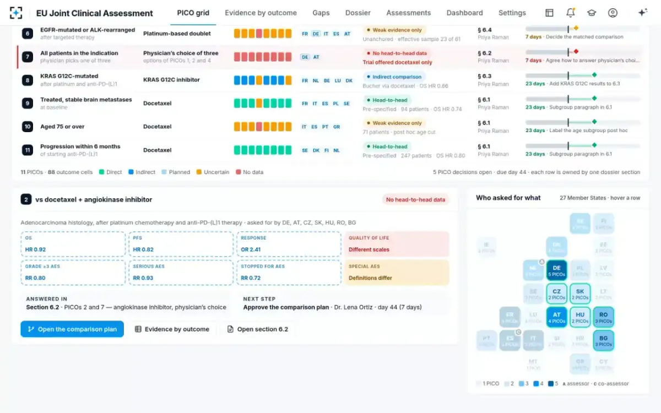This screenshot has width=661, height=413.
Task: Select the CZ 2 PICOs tile
Action: [x=557, y=294]
